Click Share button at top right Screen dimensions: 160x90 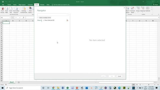pyautogui.click(x=155, y=4)
